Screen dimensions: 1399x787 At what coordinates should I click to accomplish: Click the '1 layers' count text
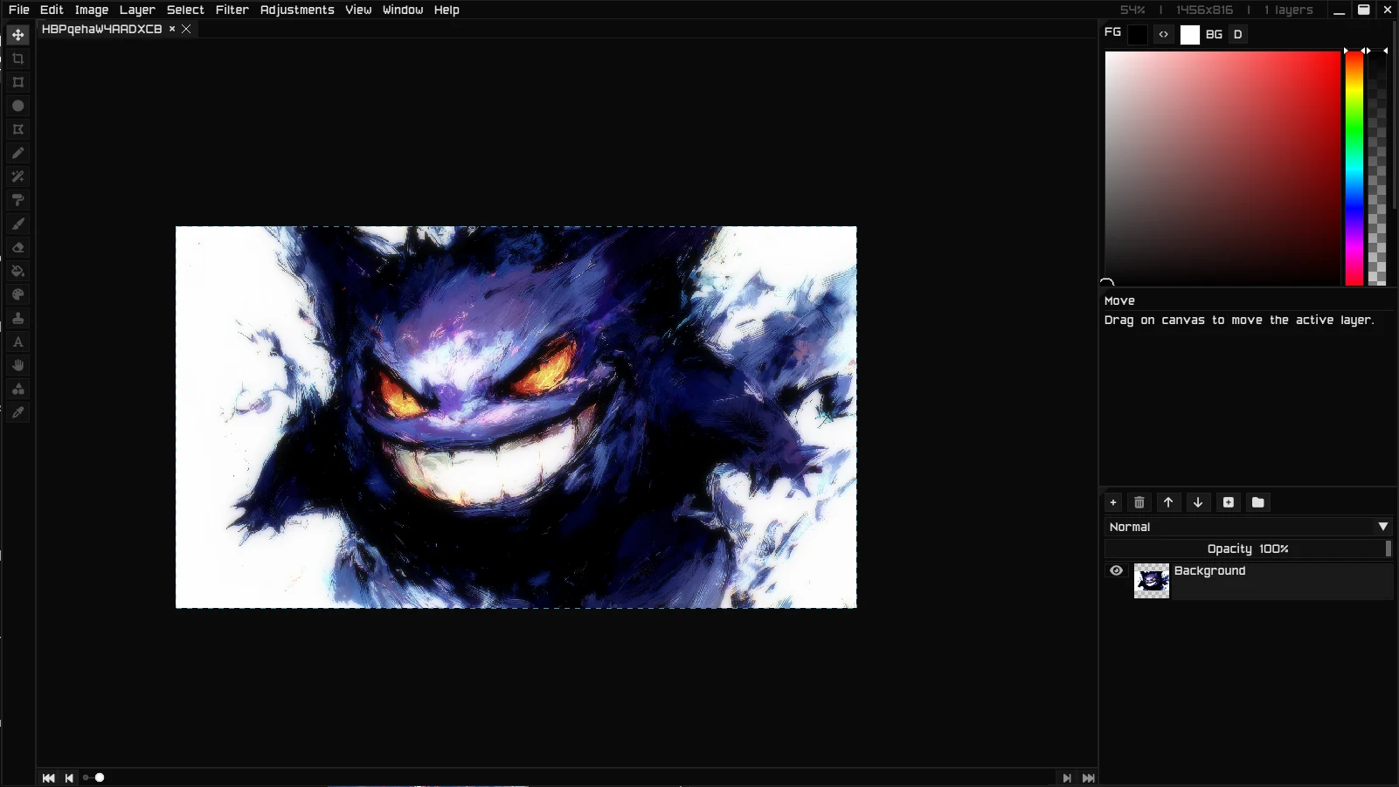tap(1289, 10)
